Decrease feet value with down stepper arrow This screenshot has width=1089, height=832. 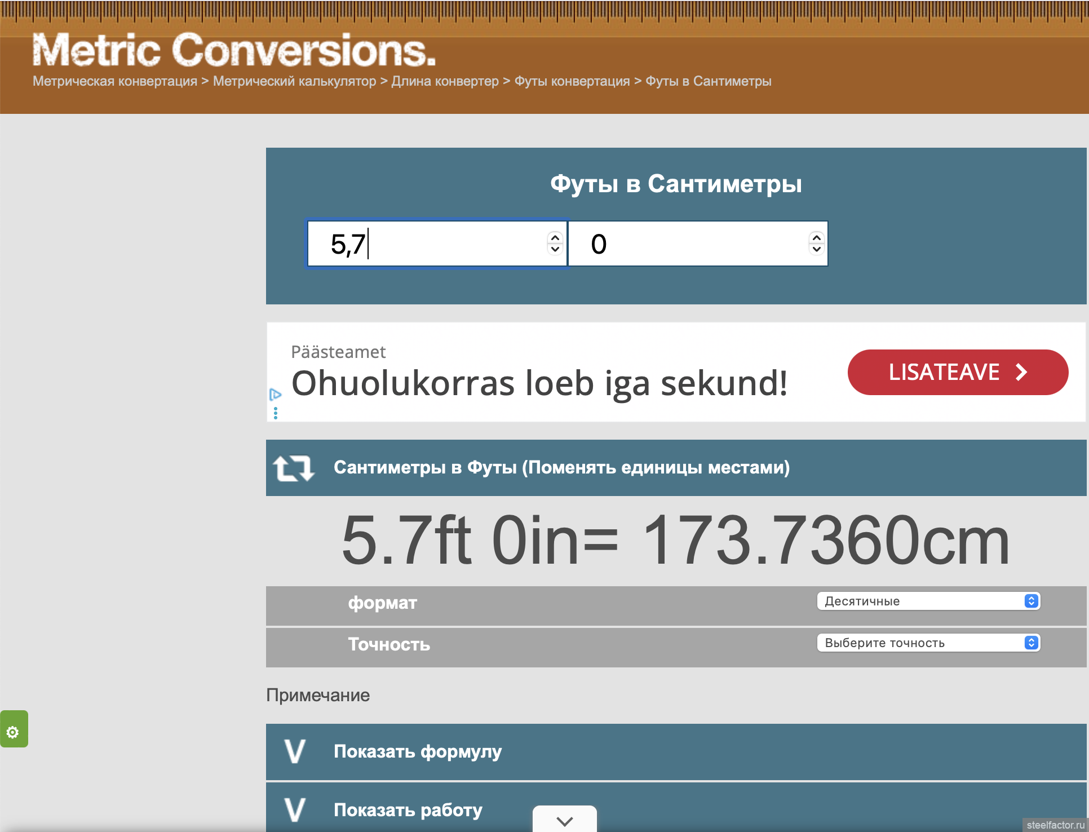coord(555,250)
